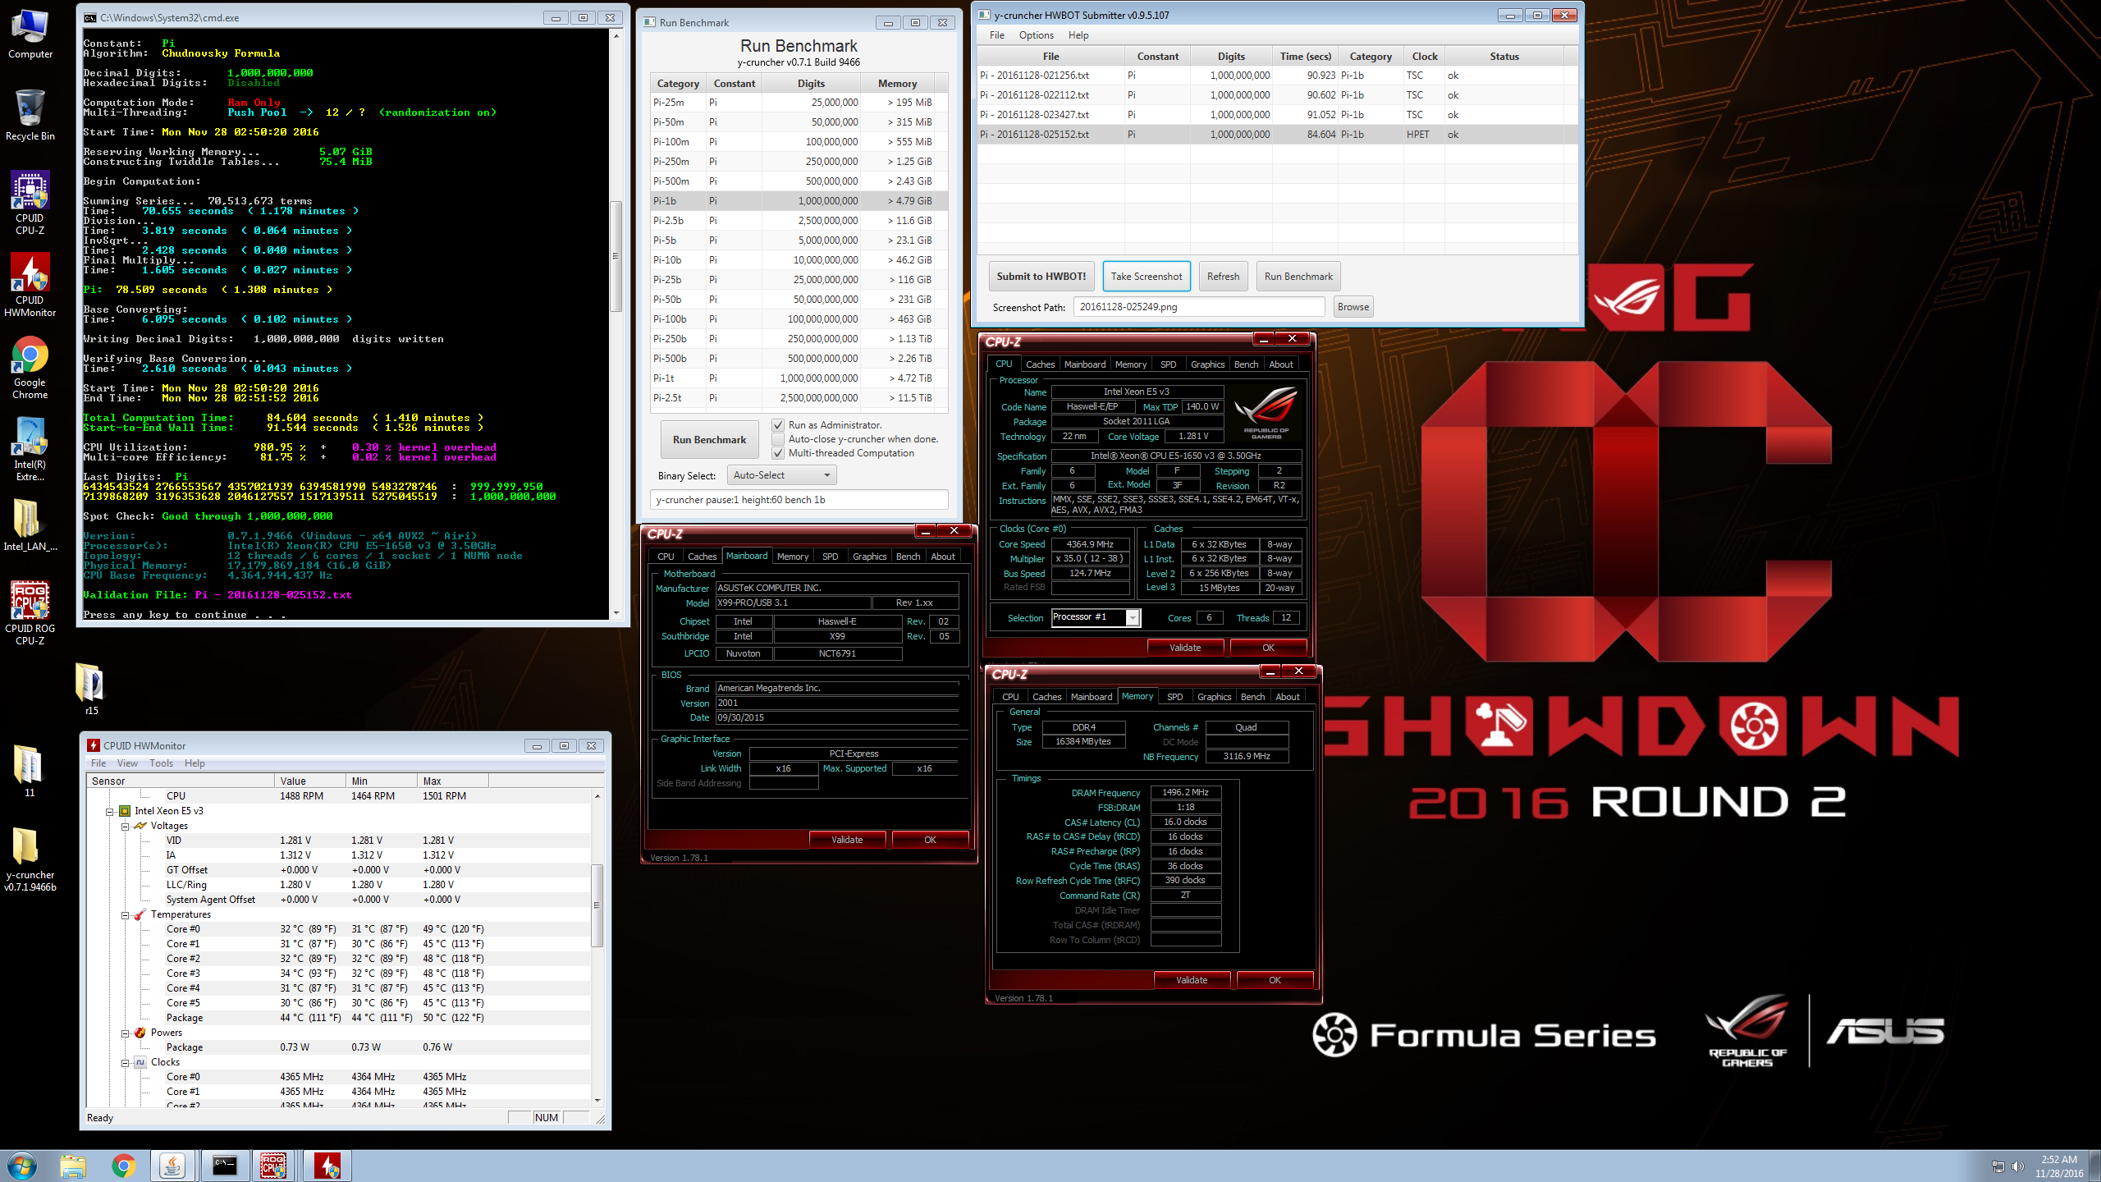Select the Pi-2.5b benchmark row
The width and height of the screenshot is (2101, 1182).
click(x=799, y=221)
